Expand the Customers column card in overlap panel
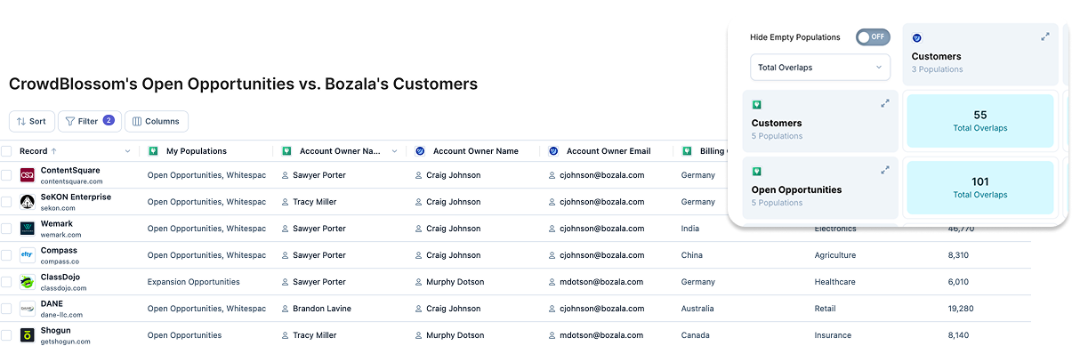 click(1045, 36)
